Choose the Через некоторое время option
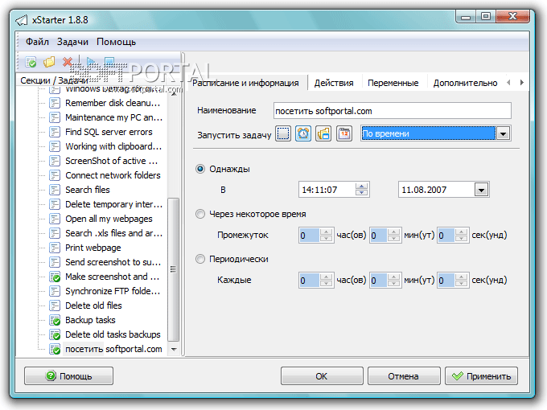 click(201, 214)
